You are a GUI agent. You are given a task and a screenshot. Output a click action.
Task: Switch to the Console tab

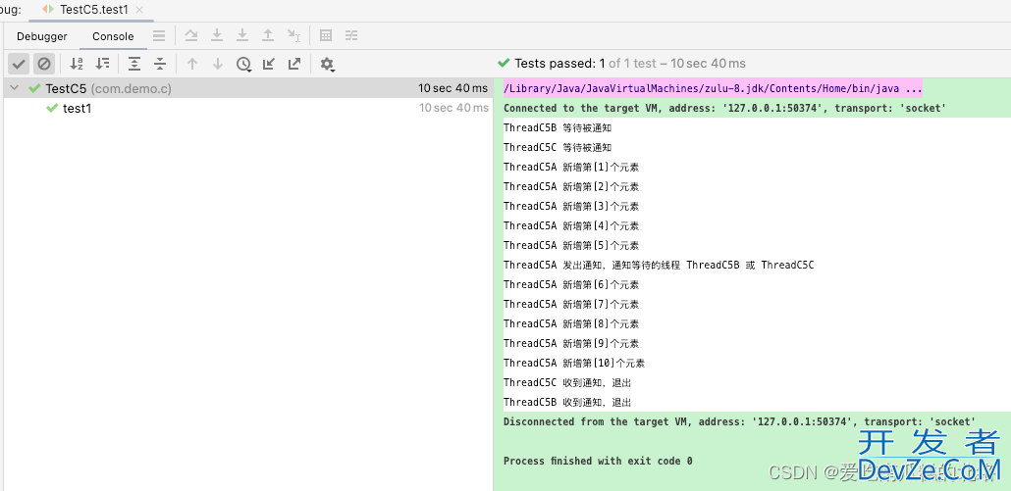113,36
